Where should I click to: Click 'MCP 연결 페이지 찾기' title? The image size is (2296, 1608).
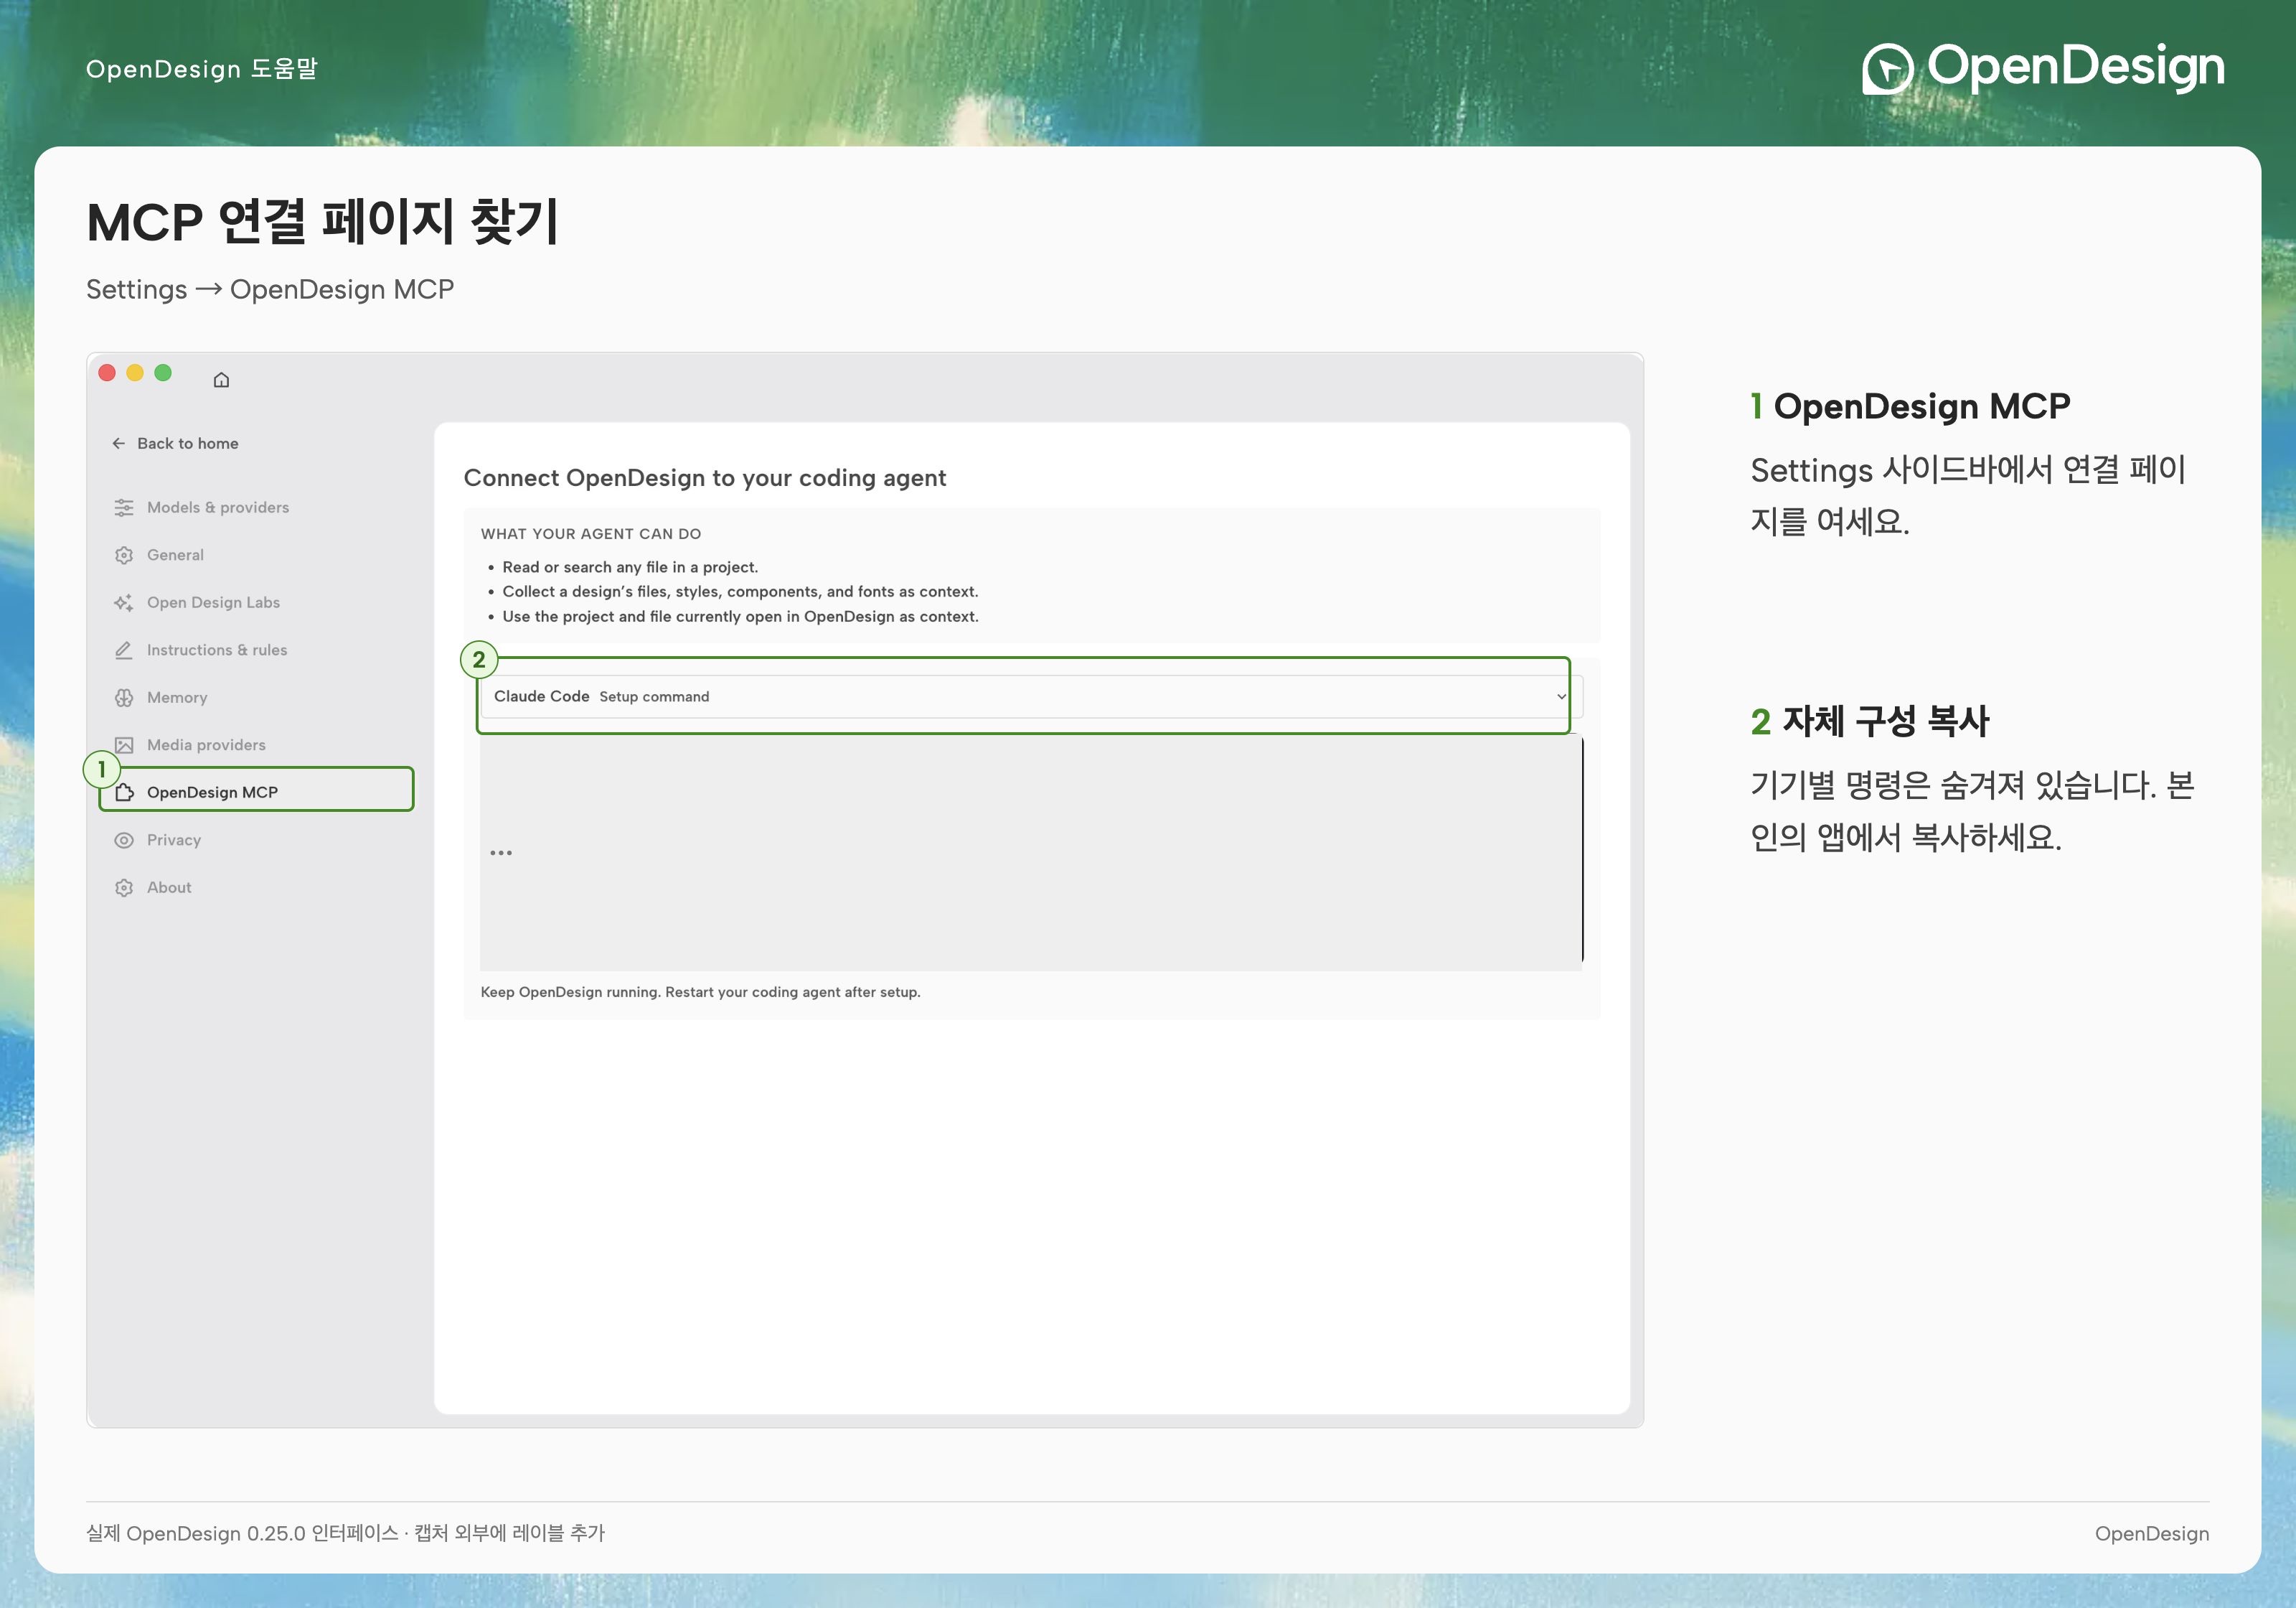click(323, 221)
